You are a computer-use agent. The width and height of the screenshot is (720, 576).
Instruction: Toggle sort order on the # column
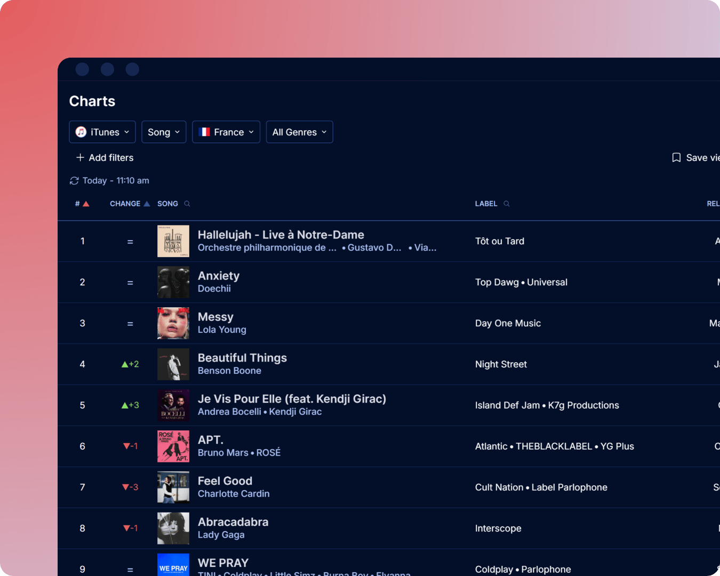(x=82, y=203)
